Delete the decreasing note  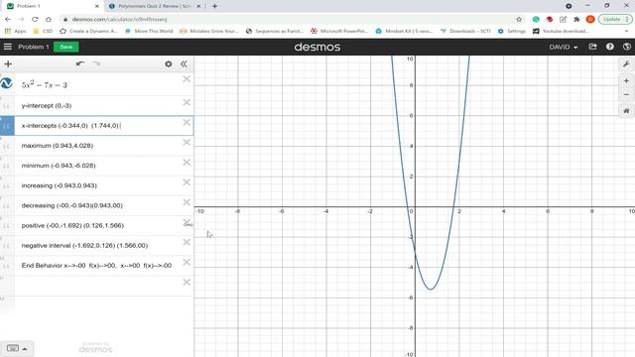(x=187, y=202)
